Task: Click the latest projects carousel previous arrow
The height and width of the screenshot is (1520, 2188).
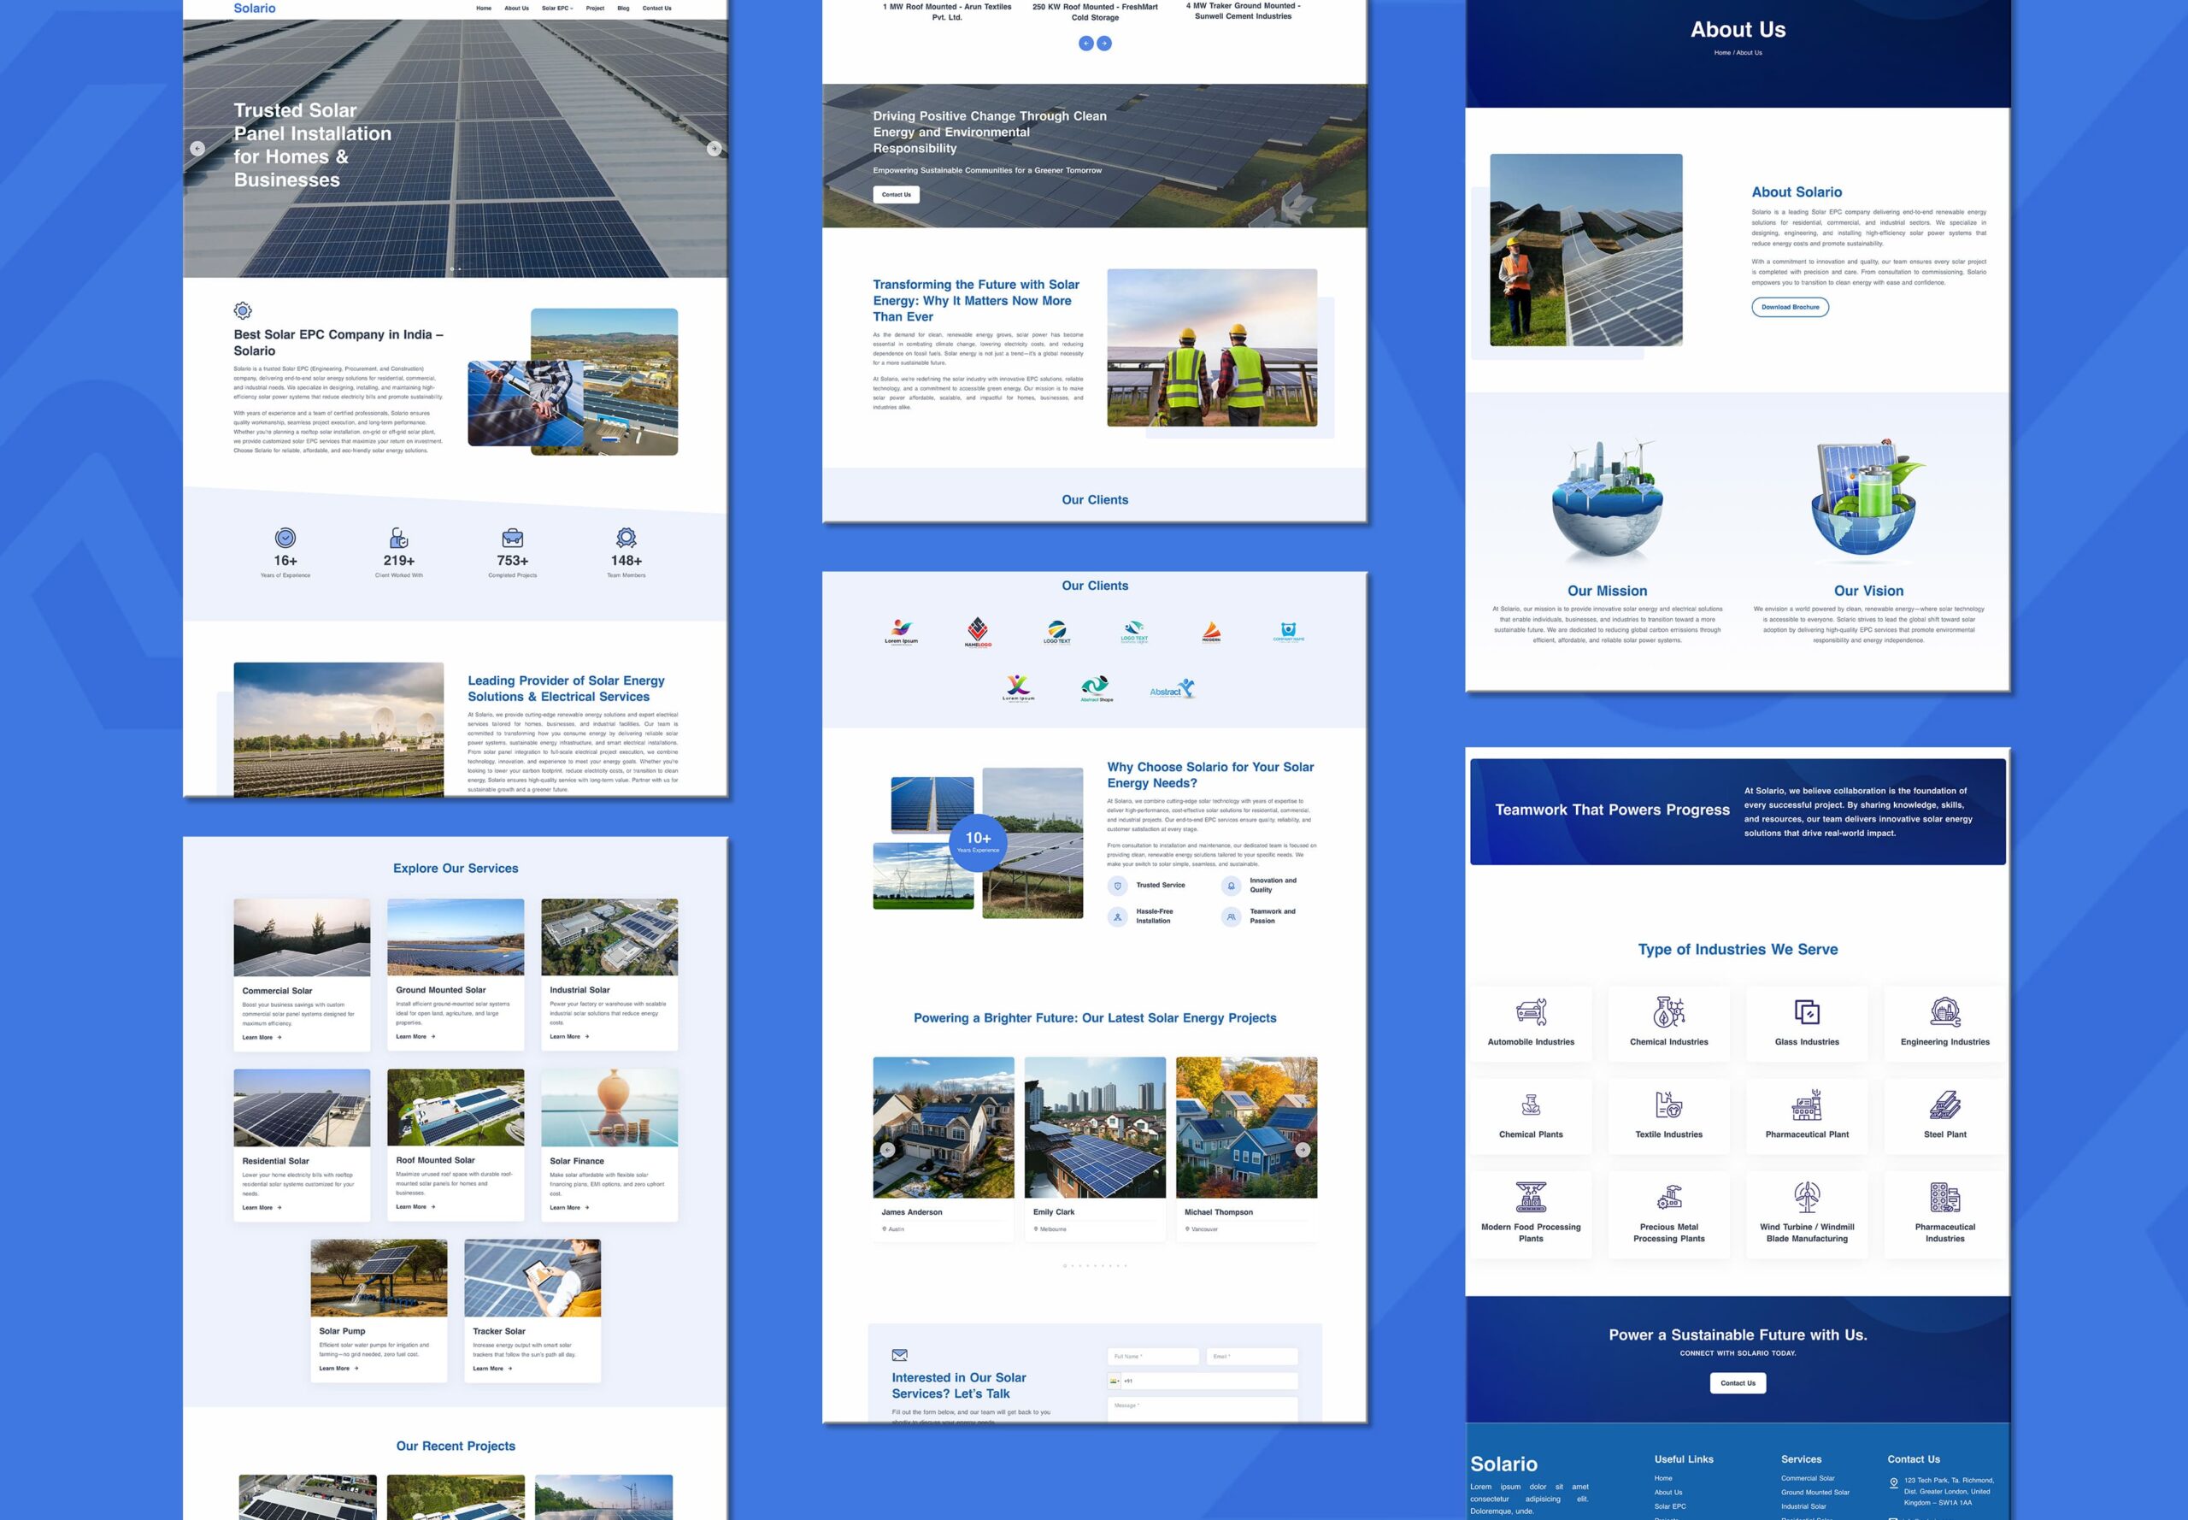Action: tap(887, 1150)
